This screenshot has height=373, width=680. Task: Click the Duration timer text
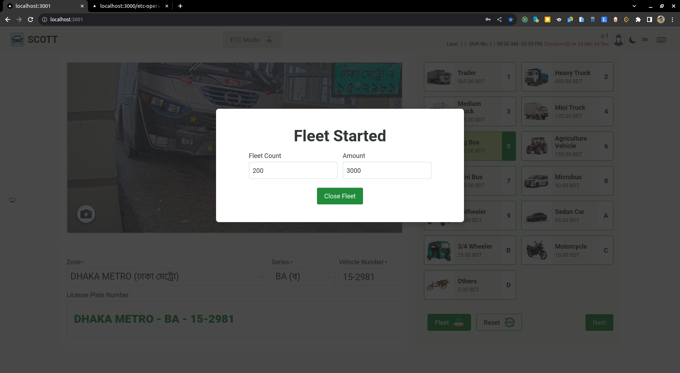click(x=577, y=44)
